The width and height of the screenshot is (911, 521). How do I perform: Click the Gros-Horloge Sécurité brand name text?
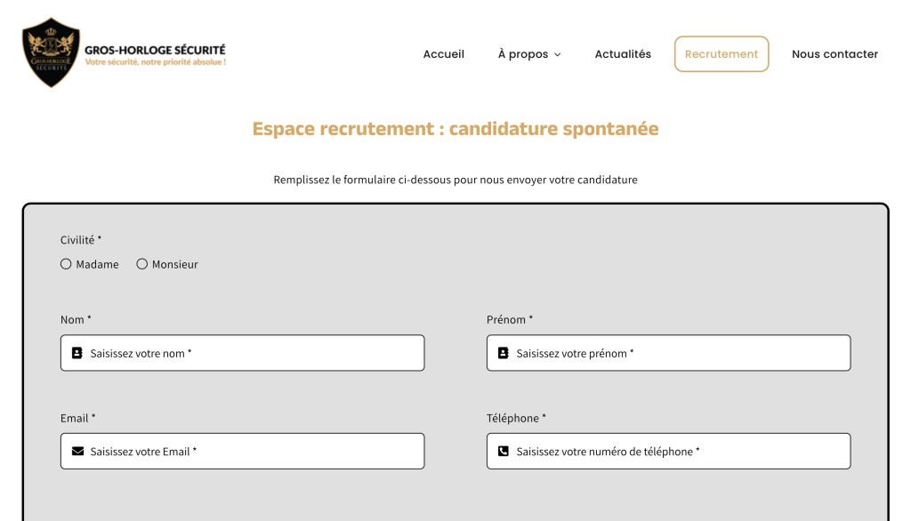point(155,51)
